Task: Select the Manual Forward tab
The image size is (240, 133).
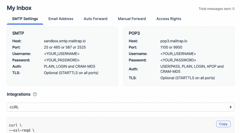Action: pos(132,19)
